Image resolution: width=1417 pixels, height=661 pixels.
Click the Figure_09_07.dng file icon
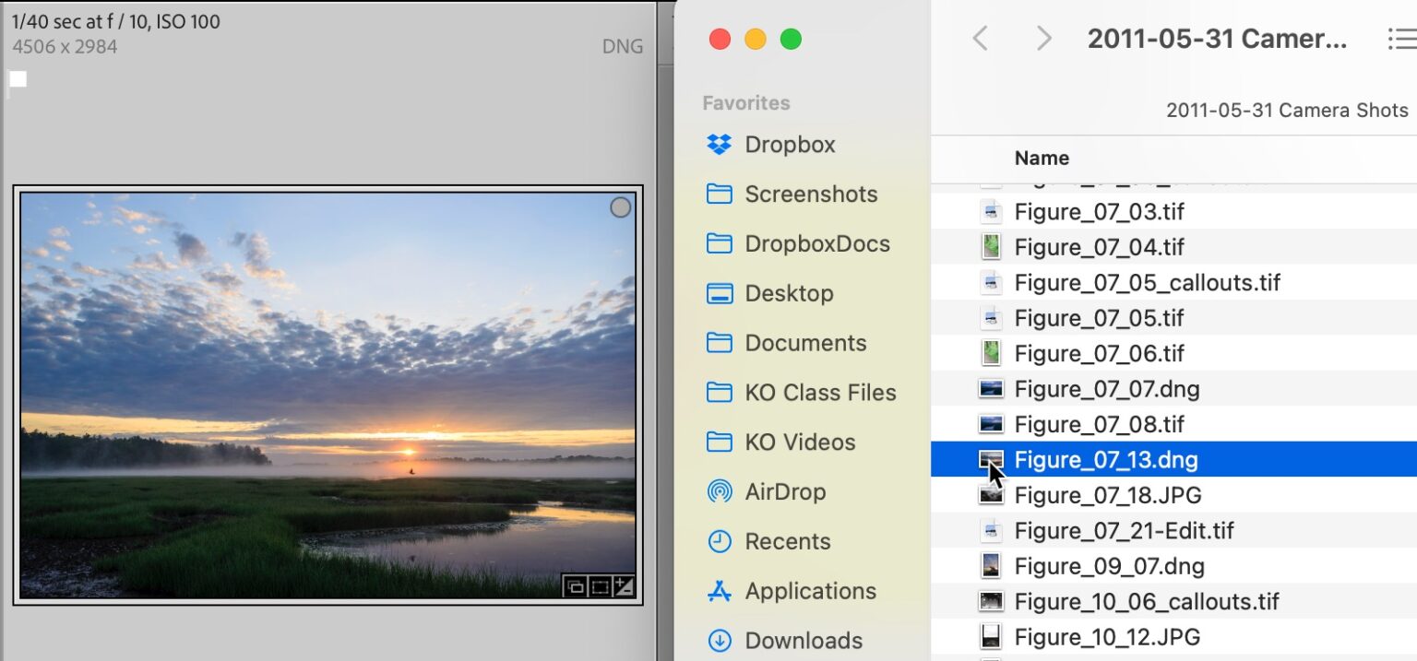pos(991,566)
